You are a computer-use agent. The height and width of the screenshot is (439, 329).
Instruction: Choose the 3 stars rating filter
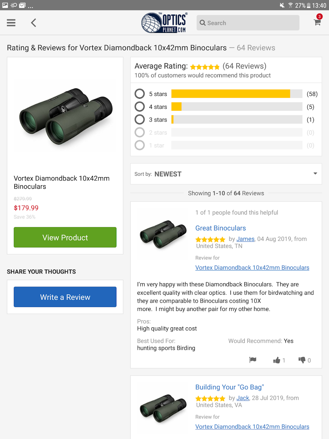click(x=140, y=120)
